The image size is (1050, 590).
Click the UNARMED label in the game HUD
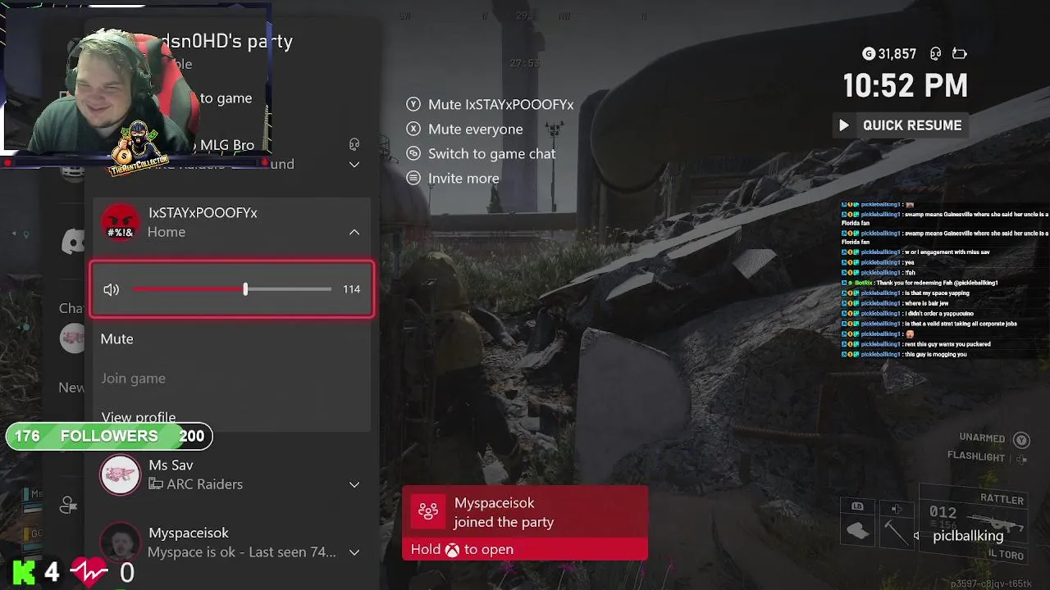(x=982, y=438)
